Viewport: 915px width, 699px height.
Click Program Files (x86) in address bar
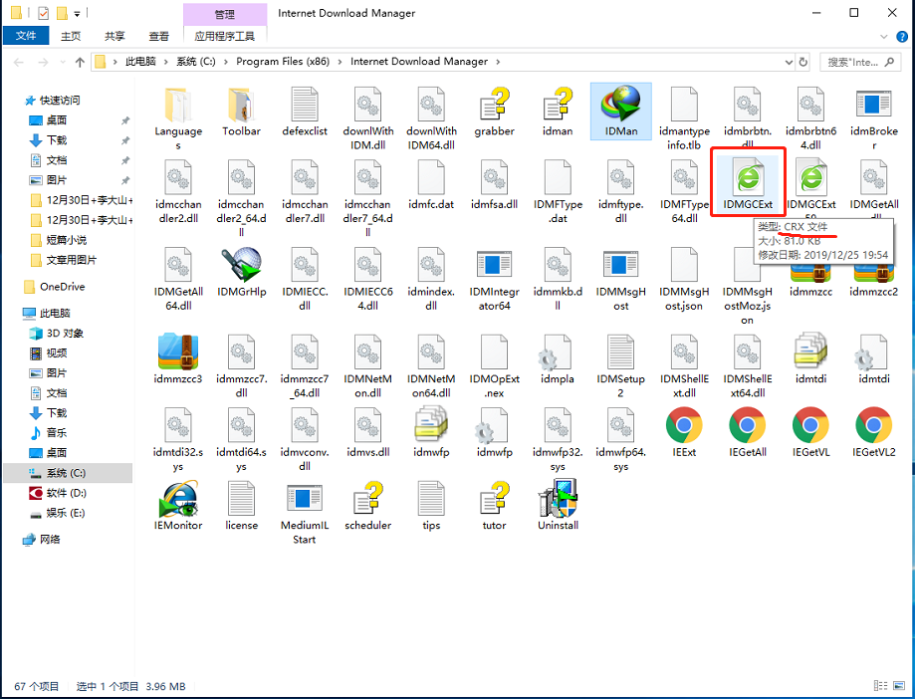pos(283,62)
